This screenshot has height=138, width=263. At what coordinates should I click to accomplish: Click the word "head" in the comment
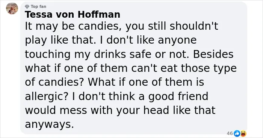156,110
